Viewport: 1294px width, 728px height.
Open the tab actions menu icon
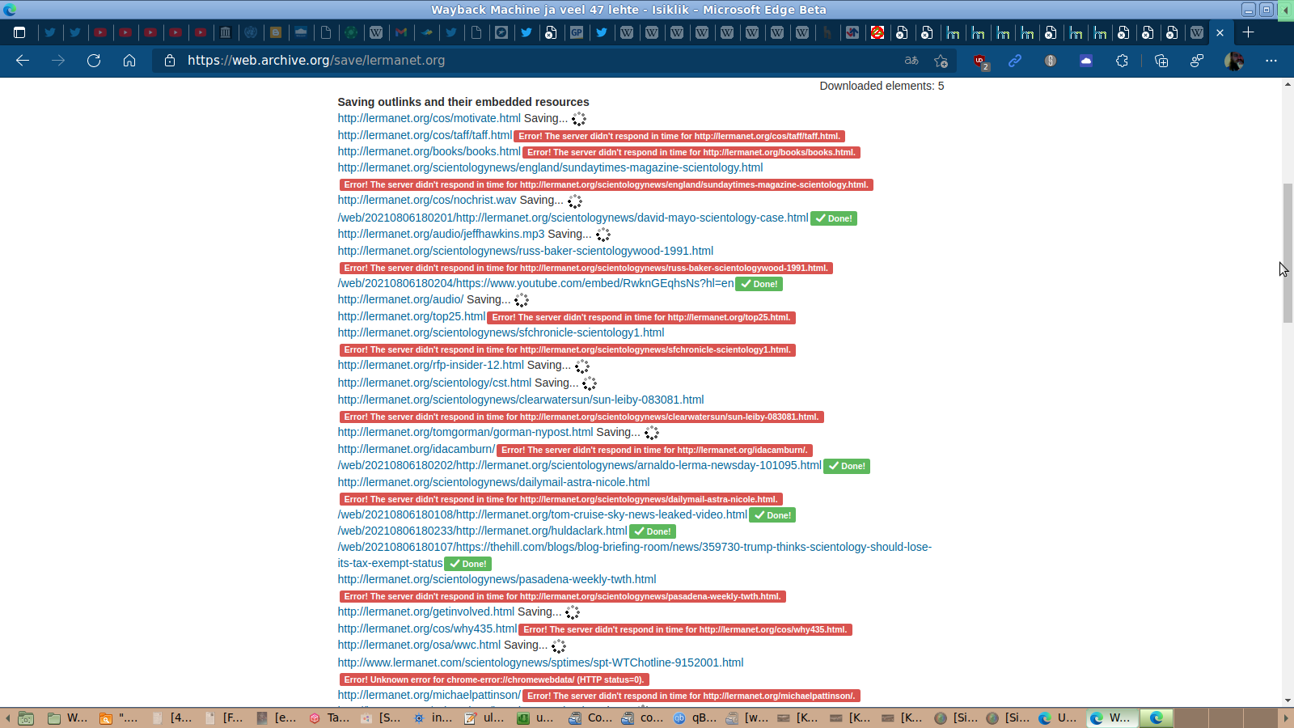(x=19, y=32)
